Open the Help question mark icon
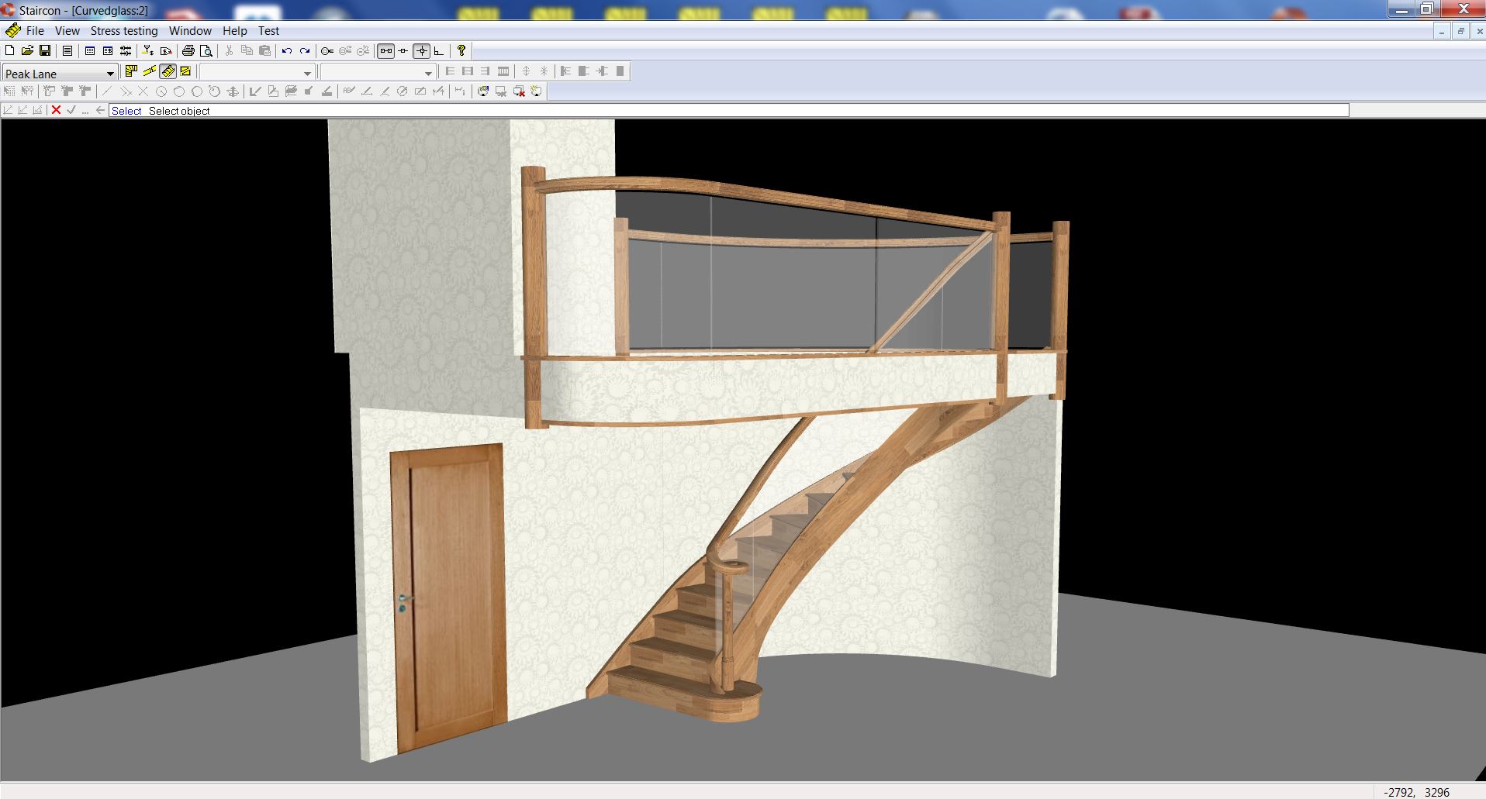The width and height of the screenshot is (1486, 799). coord(461,50)
